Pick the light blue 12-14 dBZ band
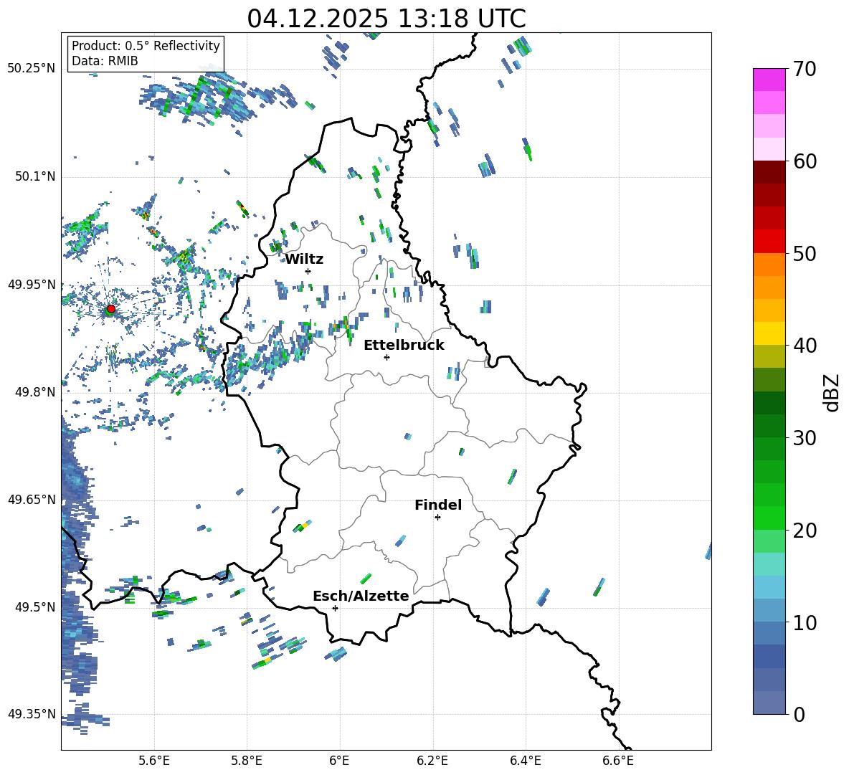 (x=769, y=587)
